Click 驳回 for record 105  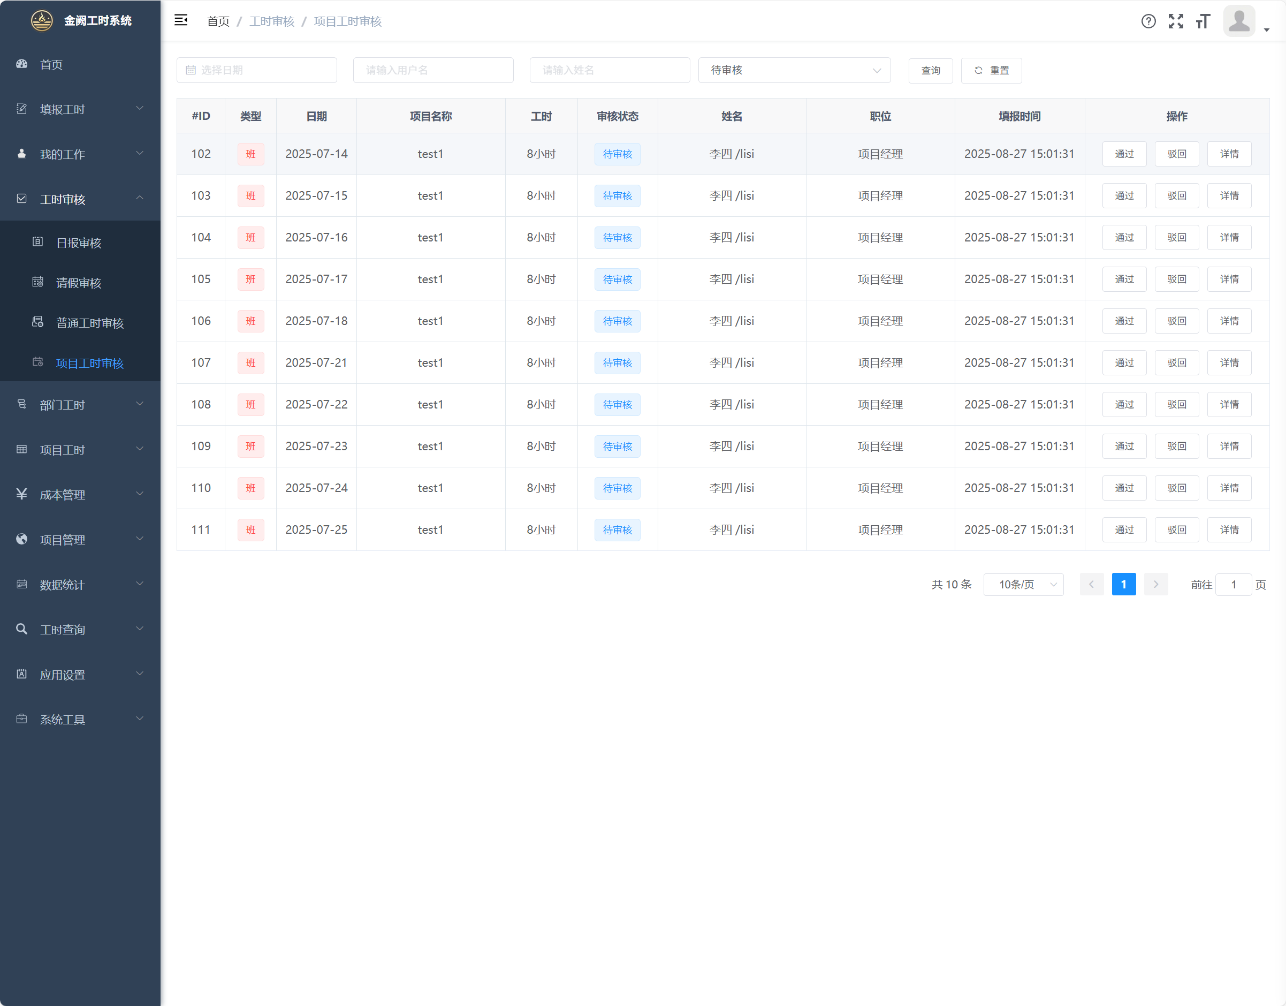coord(1176,279)
